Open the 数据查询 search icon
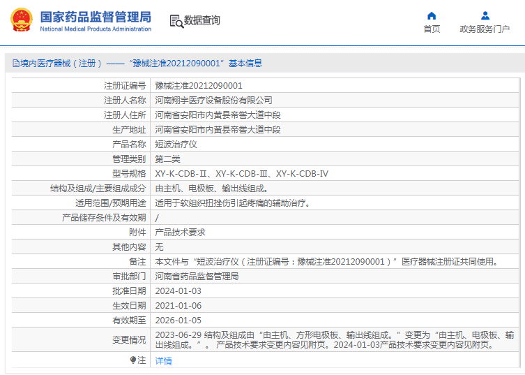The width and height of the screenshot is (525, 375). (x=176, y=21)
